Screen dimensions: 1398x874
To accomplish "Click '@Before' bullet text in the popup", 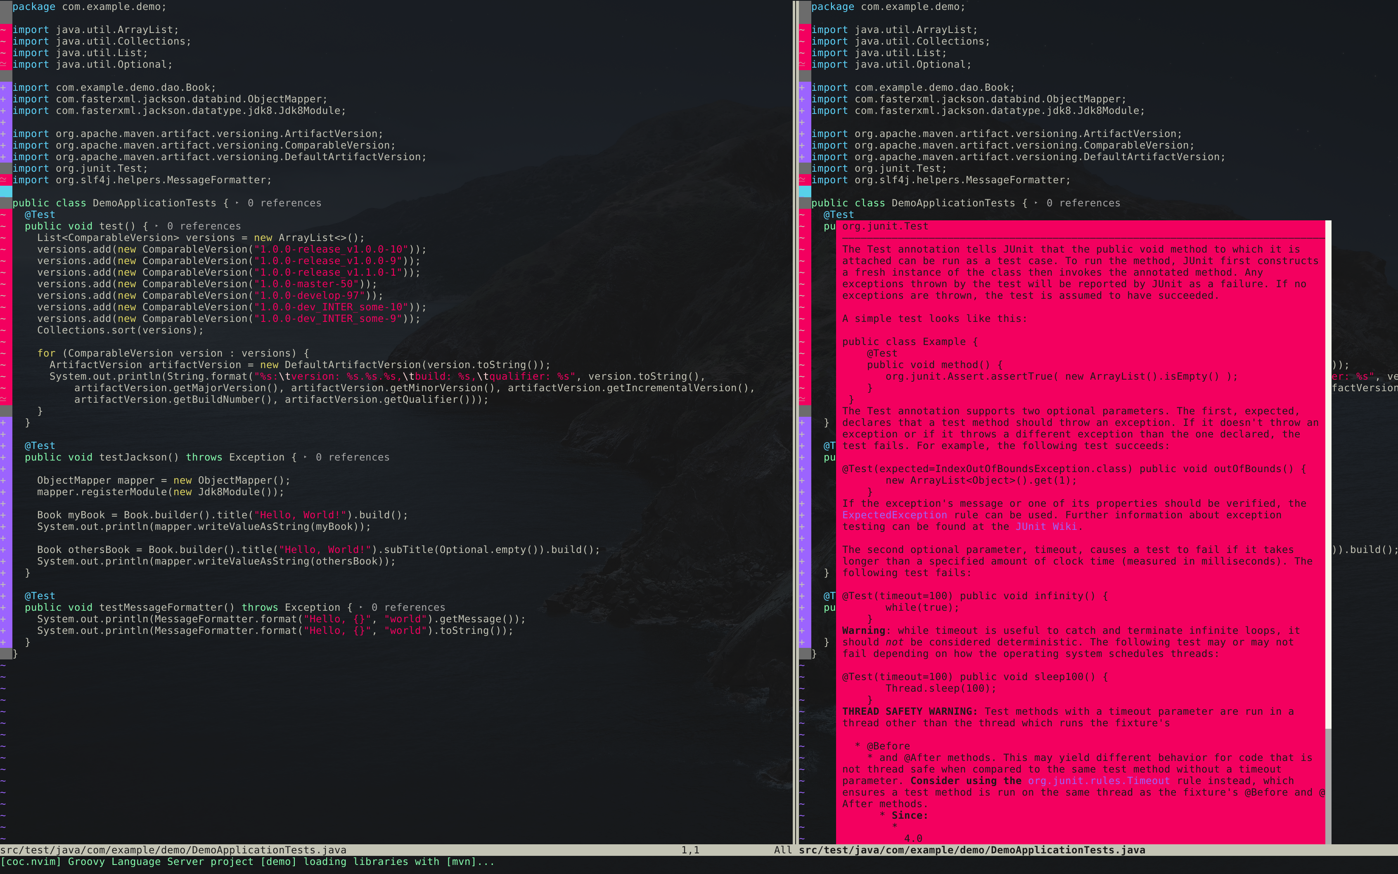I will (x=888, y=746).
